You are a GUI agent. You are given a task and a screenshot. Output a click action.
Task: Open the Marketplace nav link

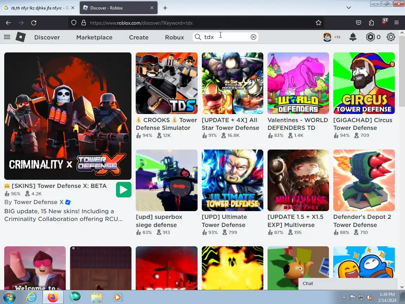click(94, 37)
